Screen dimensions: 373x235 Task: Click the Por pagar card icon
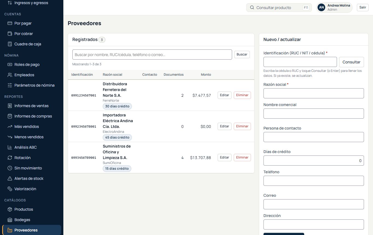point(10,23)
